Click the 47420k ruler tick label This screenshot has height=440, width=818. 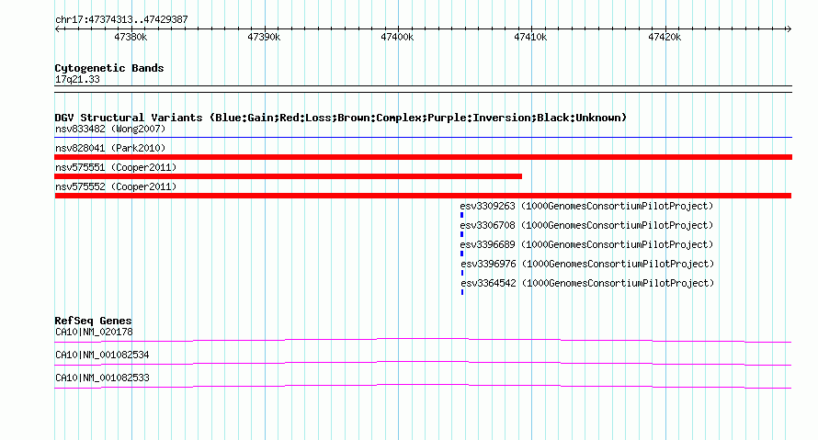[665, 37]
